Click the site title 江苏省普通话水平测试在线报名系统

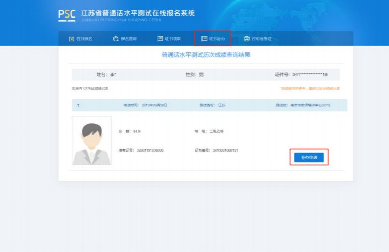[x=138, y=13]
